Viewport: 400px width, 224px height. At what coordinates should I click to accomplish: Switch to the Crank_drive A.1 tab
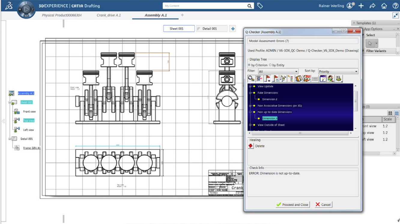tap(109, 15)
